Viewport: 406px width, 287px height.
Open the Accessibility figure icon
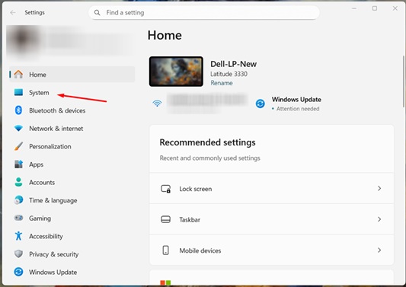pyautogui.click(x=18, y=236)
